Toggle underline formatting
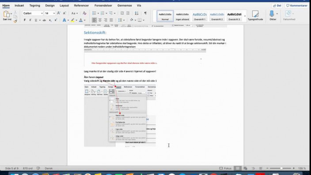Image resolution: width=311 pixels, height=175 pixels. 36,20
